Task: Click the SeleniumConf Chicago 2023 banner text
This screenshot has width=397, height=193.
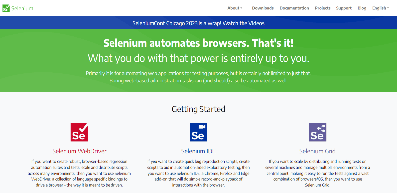Action: point(177,23)
